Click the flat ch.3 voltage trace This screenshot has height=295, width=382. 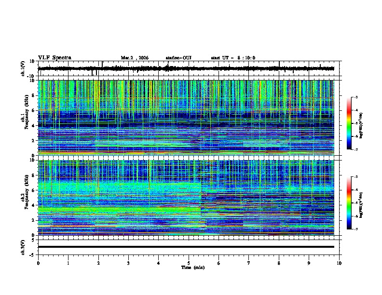point(186,247)
